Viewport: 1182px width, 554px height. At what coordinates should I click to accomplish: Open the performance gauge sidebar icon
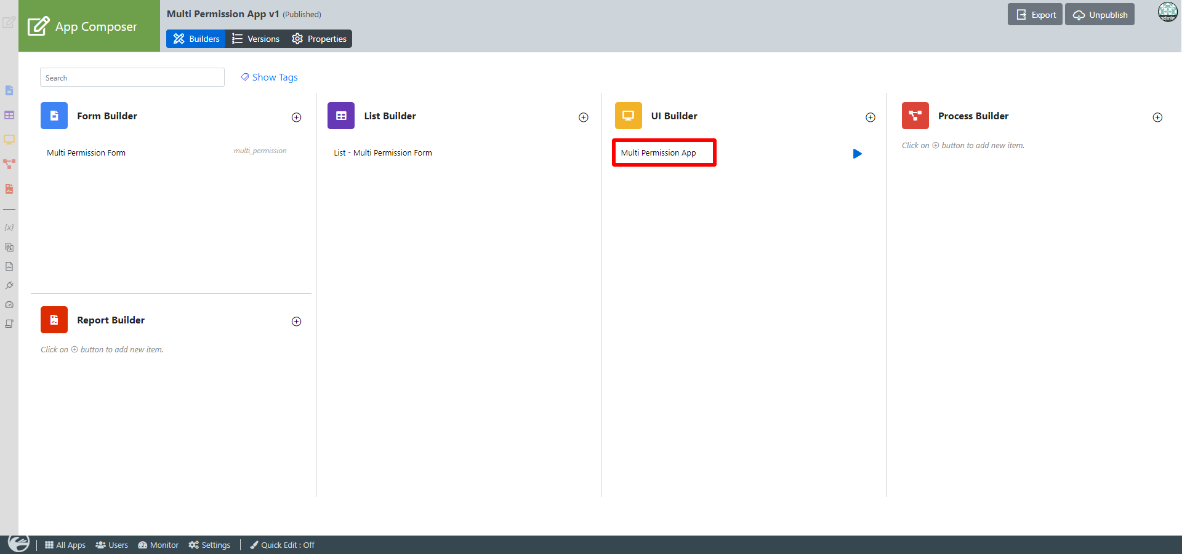9,304
